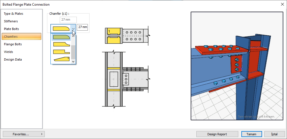Select the highlighted rounded convex chamfer shape

(x=61, y=37)
